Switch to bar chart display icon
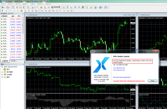The height and width of the screenshot is (109, 167). [x=64, y=7]
